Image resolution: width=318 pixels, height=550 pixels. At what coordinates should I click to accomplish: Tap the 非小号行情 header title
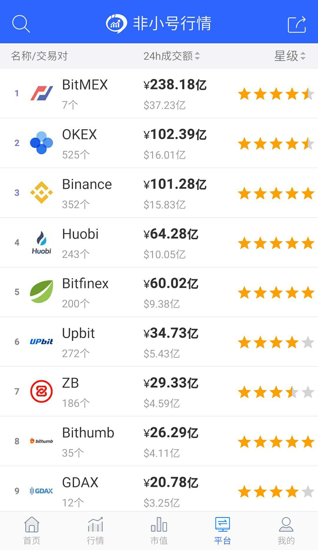(172, 24)
